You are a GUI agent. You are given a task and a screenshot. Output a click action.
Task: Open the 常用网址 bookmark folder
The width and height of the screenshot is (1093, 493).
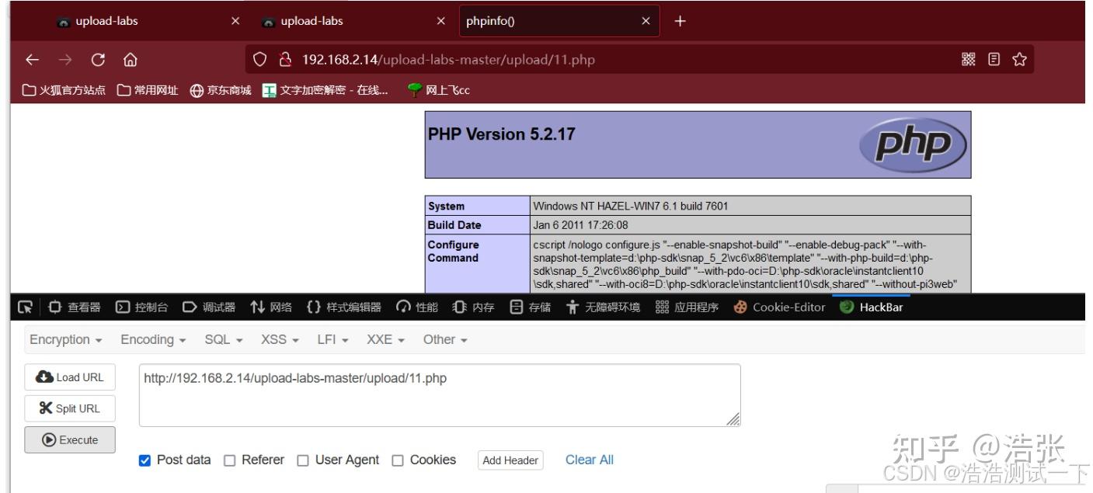click(148, 90)
